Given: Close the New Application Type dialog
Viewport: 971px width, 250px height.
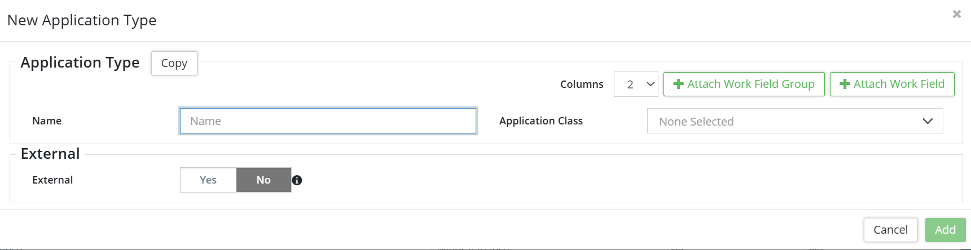Looking at the screenshot, I should pos(956,14).
